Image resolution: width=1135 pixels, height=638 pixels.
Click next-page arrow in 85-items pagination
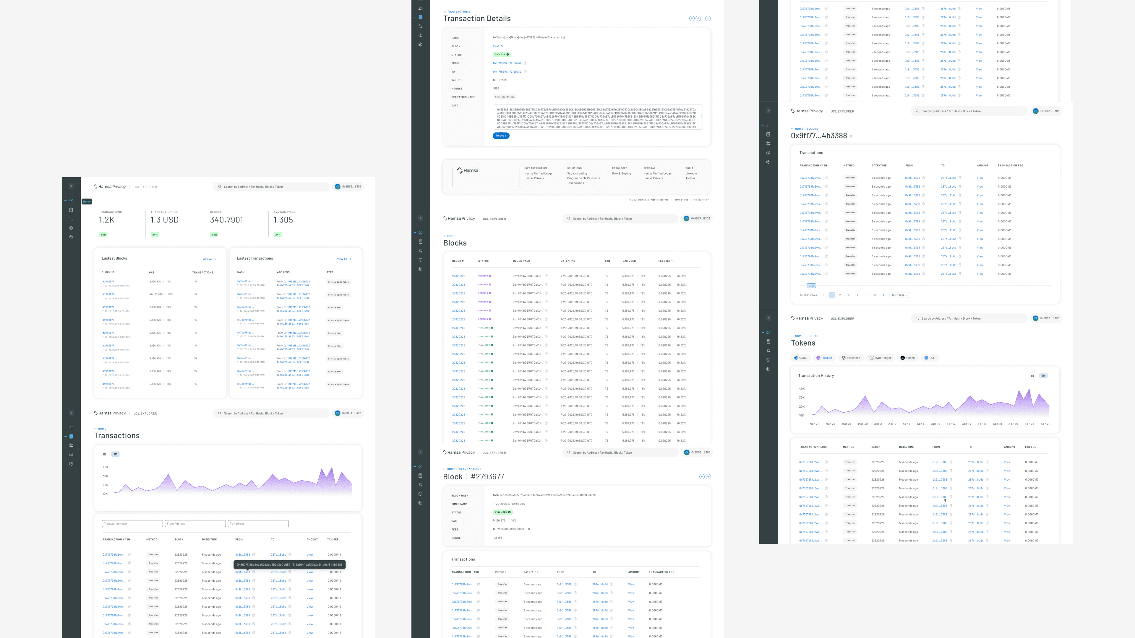click(883, 295)
